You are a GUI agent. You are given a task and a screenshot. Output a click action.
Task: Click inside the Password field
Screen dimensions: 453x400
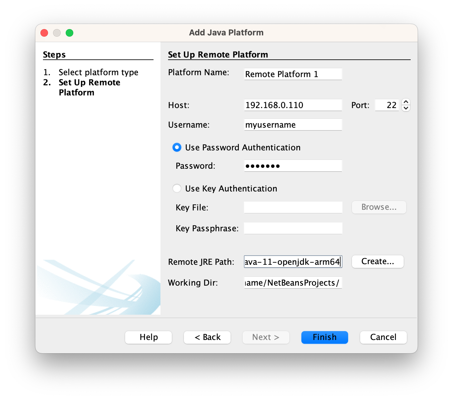[293, 166]
